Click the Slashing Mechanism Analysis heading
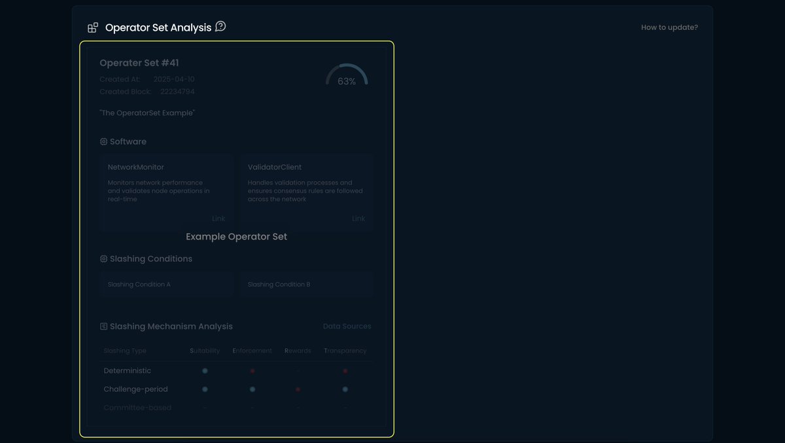The height and width of the screenshot is (443, 785). (171, 326)
